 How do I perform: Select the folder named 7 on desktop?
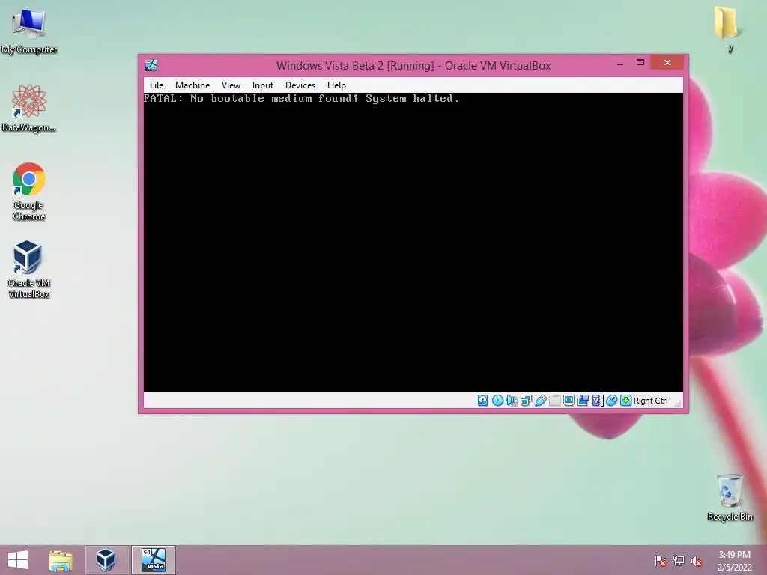[727, 29]
